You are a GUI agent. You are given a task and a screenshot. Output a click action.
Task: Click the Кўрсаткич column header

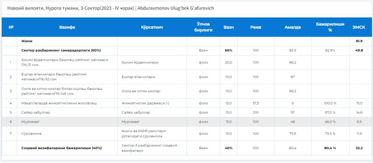(x=152, y=27)
